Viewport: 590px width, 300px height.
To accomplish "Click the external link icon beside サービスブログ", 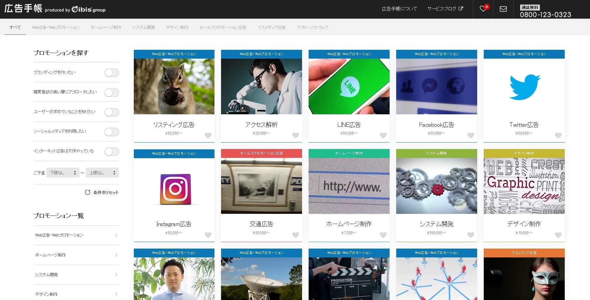I will [461, 9].
